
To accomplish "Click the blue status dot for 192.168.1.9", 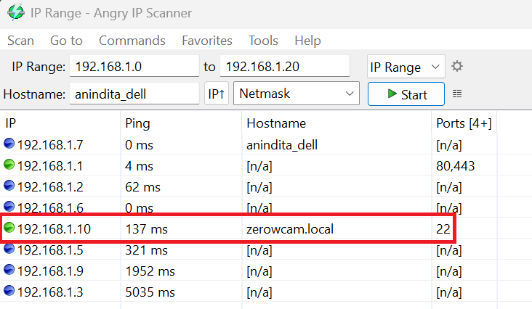I will coord(9,270).
